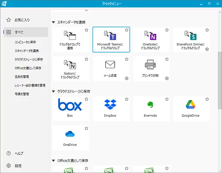
Task: Select the Microsoft Teams drag & drop tile
Action: (x=111, y=40)
